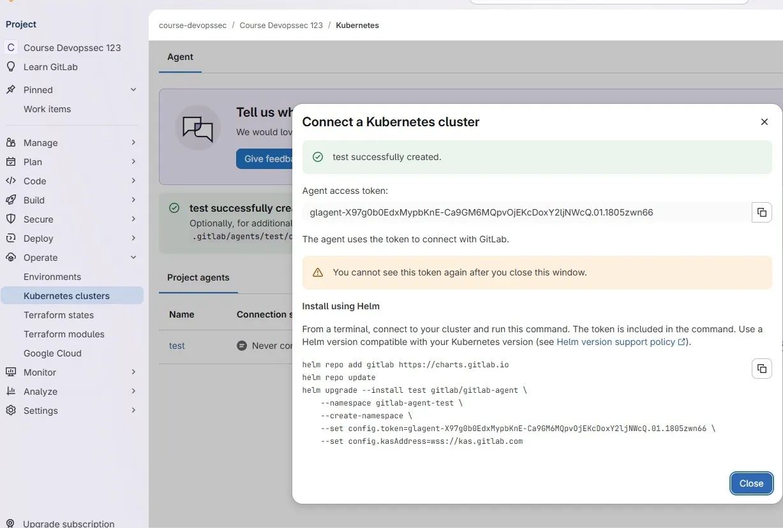This screenshot has height=528, width=783.
Task: Click the Never connected status icon
Action: [x=242, y=346]
